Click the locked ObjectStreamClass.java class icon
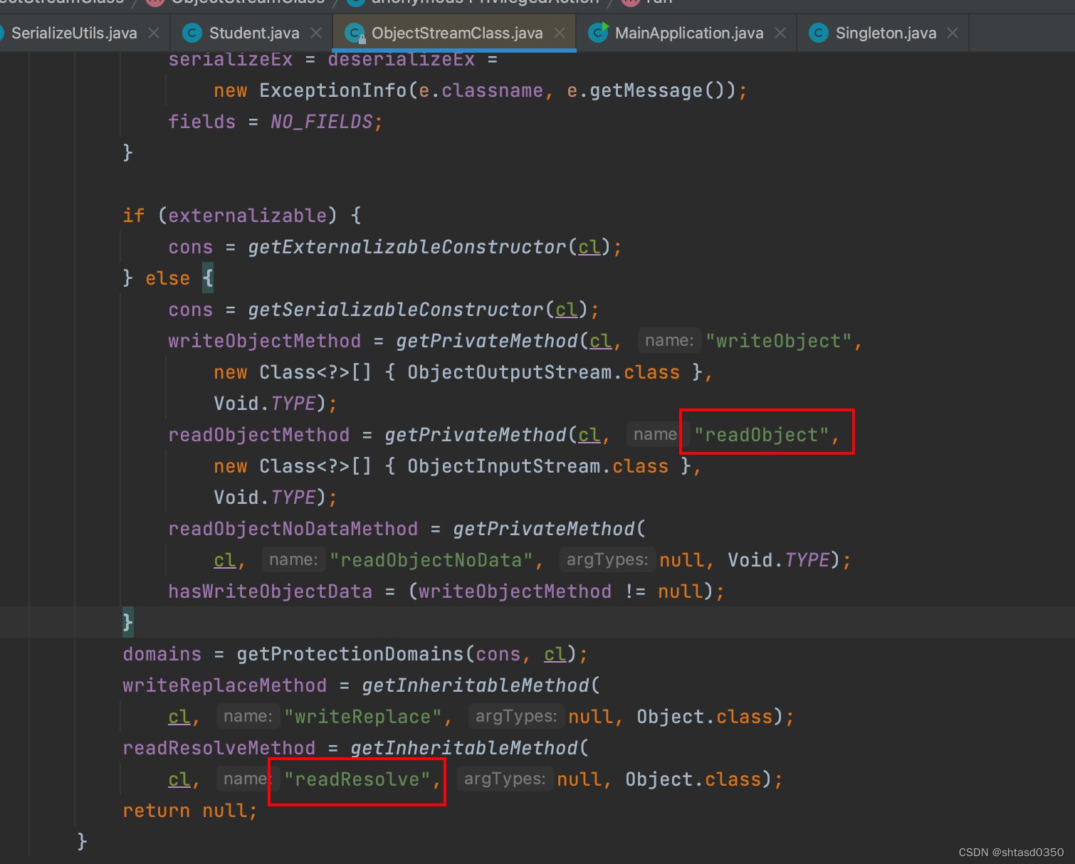 tap(355, 33)
